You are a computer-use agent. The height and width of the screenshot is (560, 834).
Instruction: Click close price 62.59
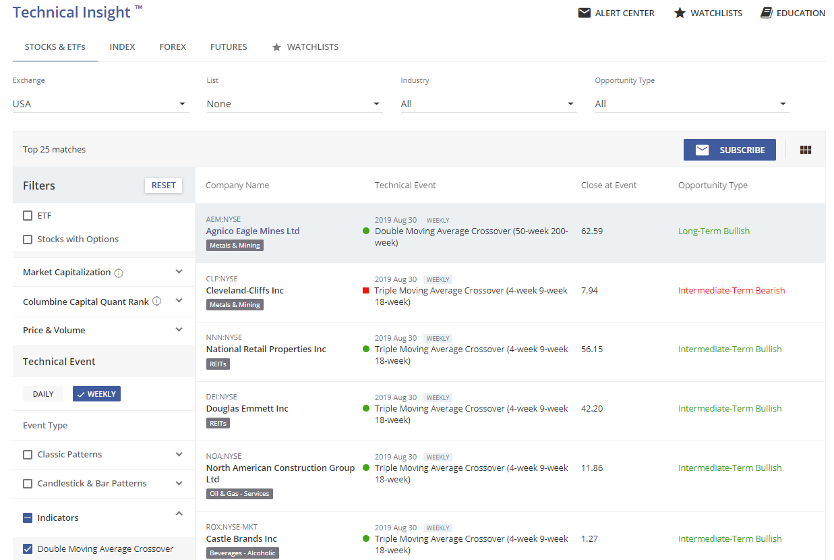point(592,231)
